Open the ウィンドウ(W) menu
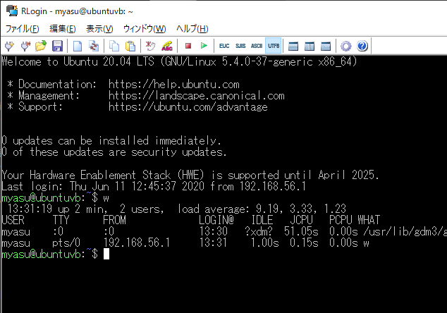This screenshot has height=313, width=447. pos(145,29)
